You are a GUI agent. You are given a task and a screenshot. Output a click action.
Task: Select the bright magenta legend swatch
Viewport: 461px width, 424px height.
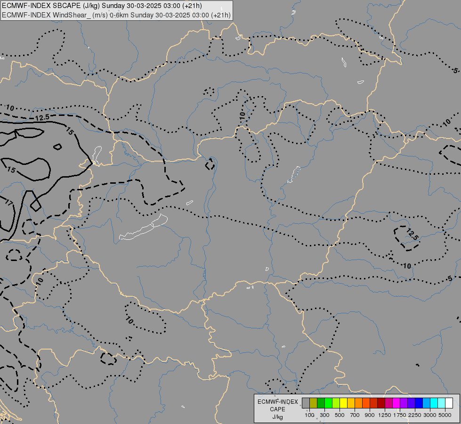tap(396, 403)
